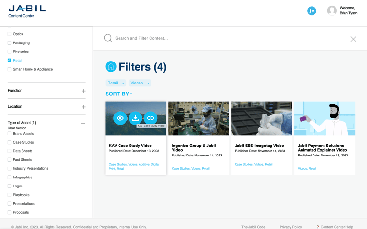This screenshot has height=229, width=367.
Task: Expand the Function section plus
Action: (x=83, y=91)
